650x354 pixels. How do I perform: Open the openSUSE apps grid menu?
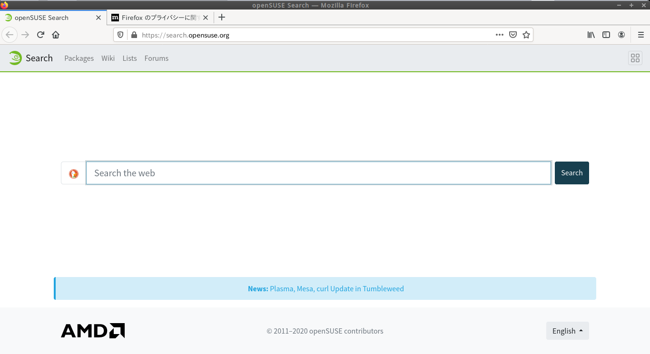635,58
